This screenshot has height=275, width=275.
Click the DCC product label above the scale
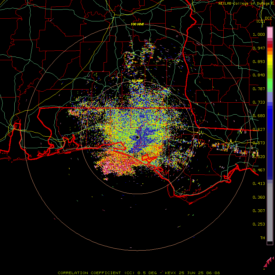268,18
